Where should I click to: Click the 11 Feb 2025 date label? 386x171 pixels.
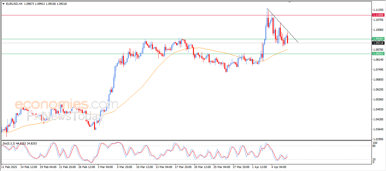9,166
